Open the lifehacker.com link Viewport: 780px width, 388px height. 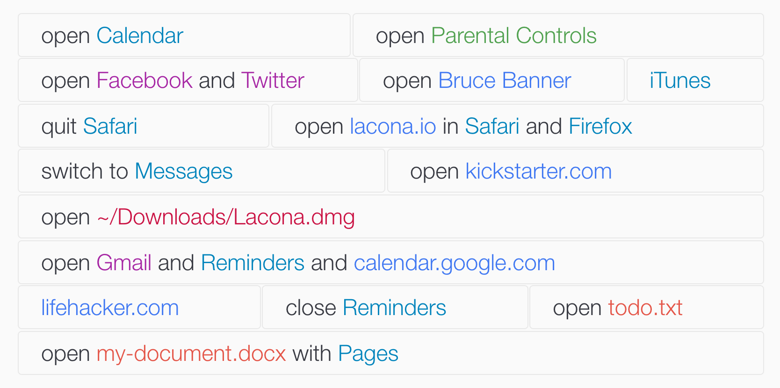[x=110, y=308]
